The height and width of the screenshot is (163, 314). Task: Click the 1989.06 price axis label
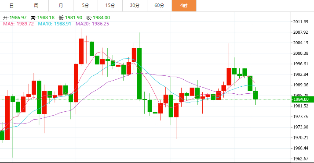(x=300, y=85)
